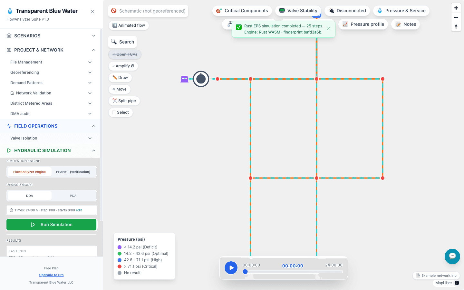Collapse the Hydraulic Simulation section

(x=52, y=150)
